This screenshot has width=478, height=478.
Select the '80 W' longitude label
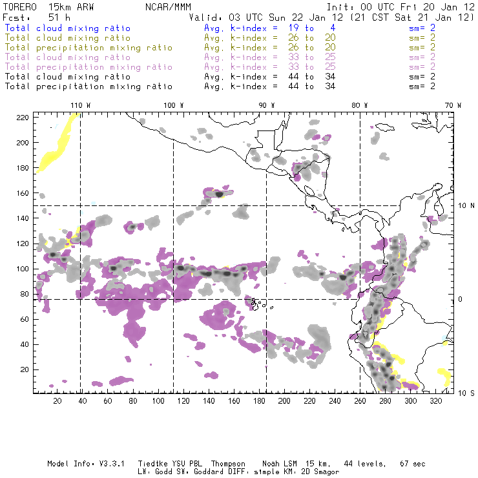359,105
